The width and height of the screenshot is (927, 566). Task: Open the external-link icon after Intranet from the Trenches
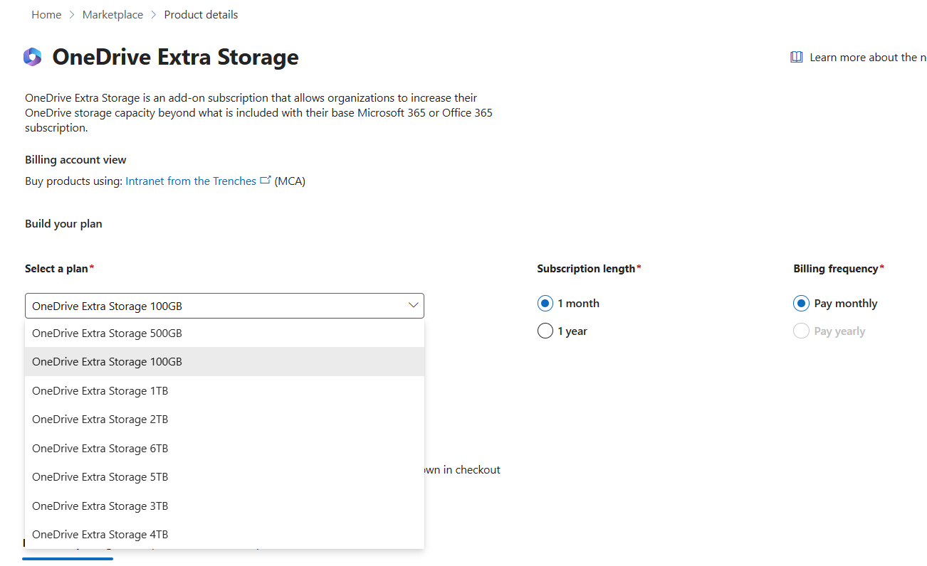pos(266,181)
